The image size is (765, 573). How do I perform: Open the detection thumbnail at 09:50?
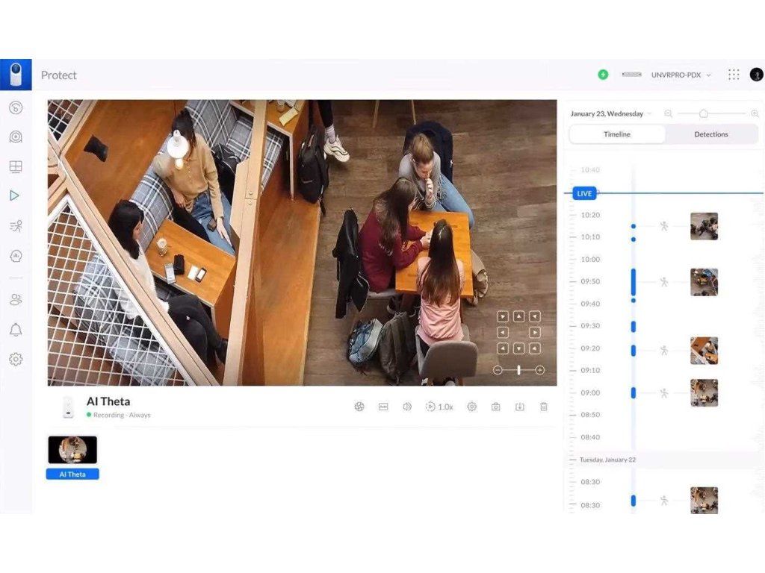[704, 282]
